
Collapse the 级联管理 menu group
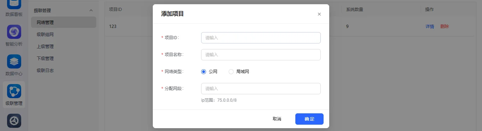(91, 11)
